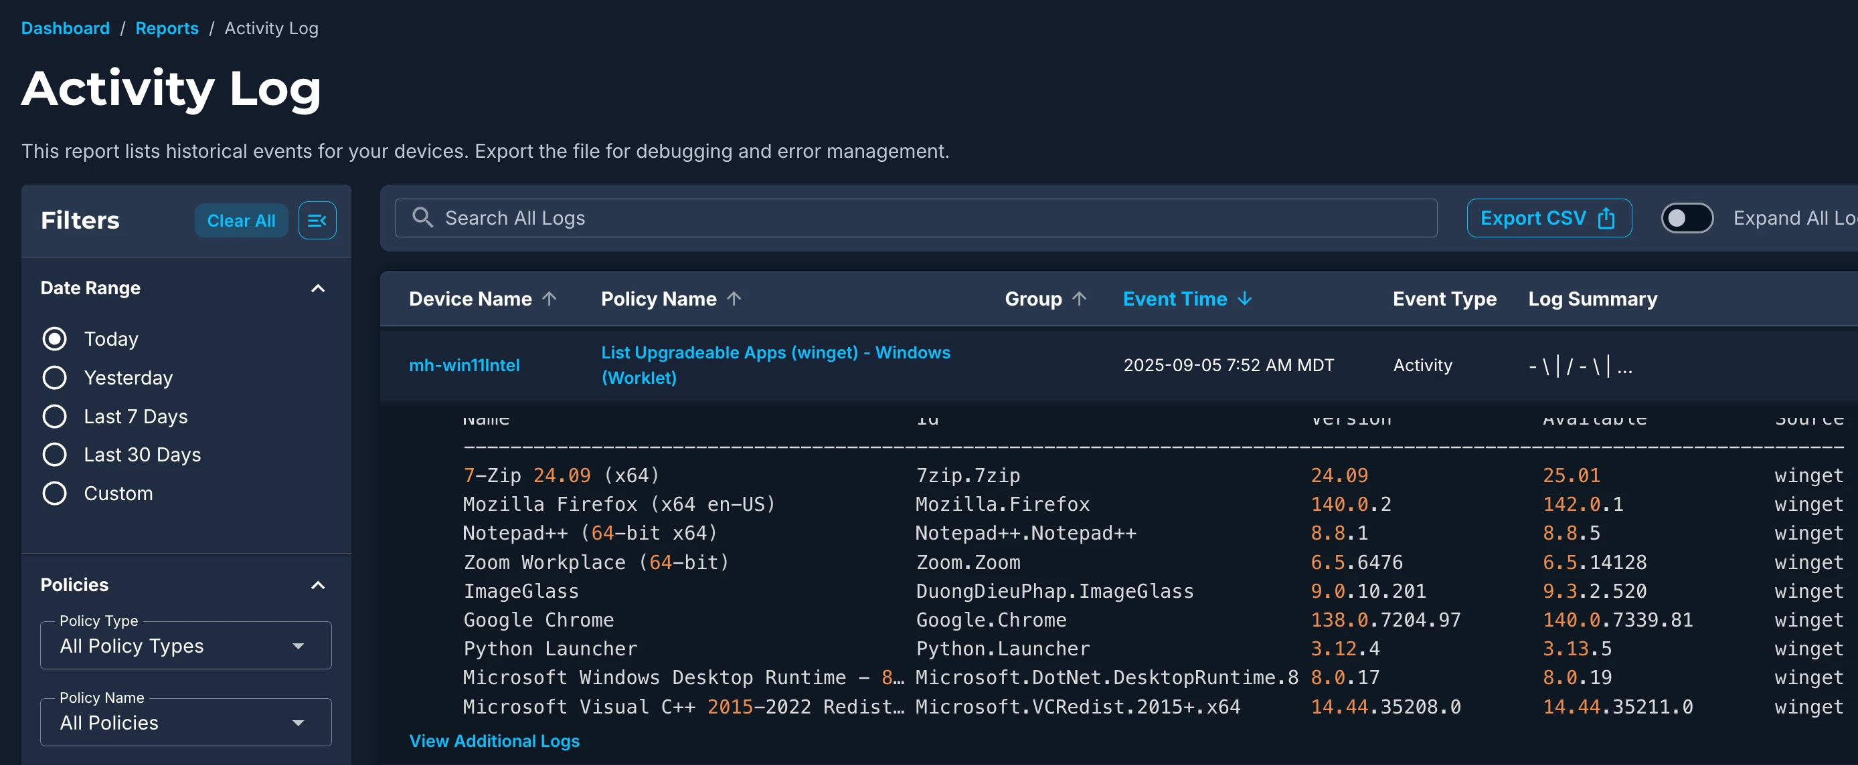The height and width of the screenshot is (765, 1858).
Task: Click the Event Type column header
Action: (x=1444, y=298)
